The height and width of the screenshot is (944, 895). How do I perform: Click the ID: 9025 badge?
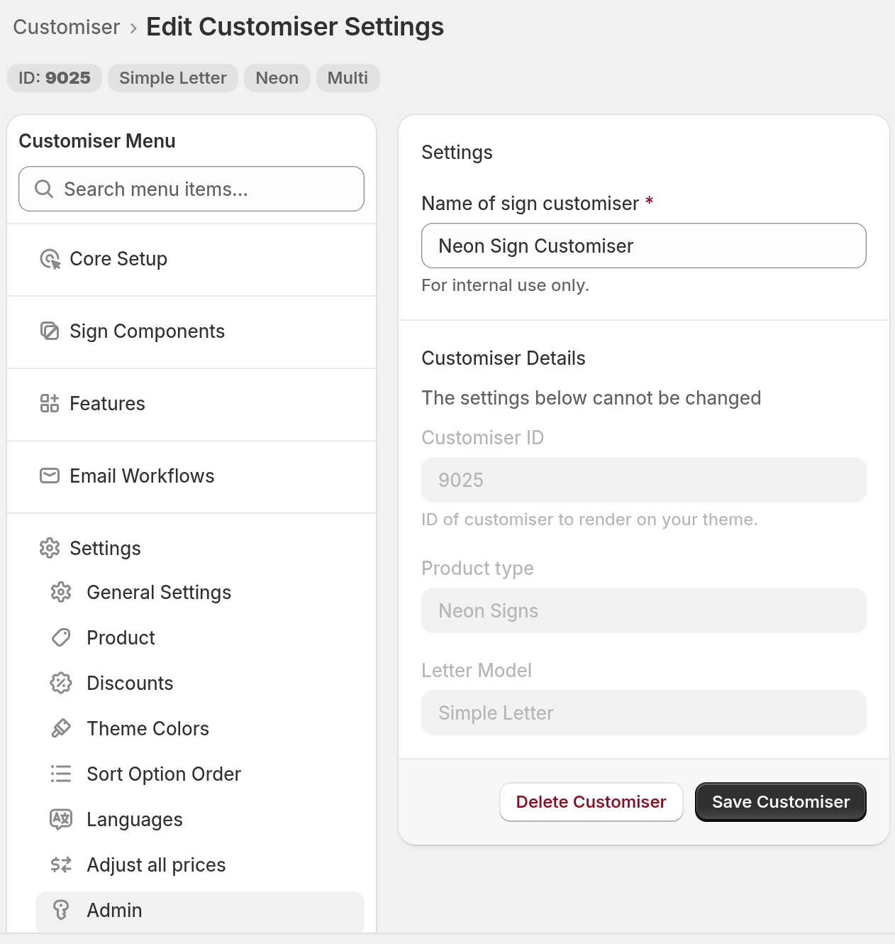click(x=55, y=78)
